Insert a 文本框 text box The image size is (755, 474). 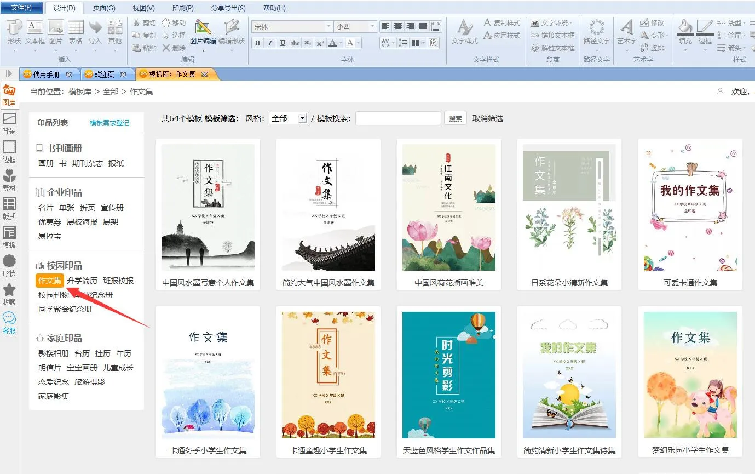click(x=35, y=33)
